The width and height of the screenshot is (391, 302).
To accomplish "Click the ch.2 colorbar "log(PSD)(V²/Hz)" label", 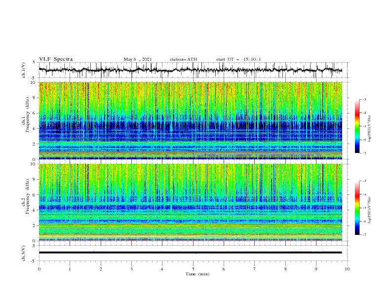I will 370,210.
